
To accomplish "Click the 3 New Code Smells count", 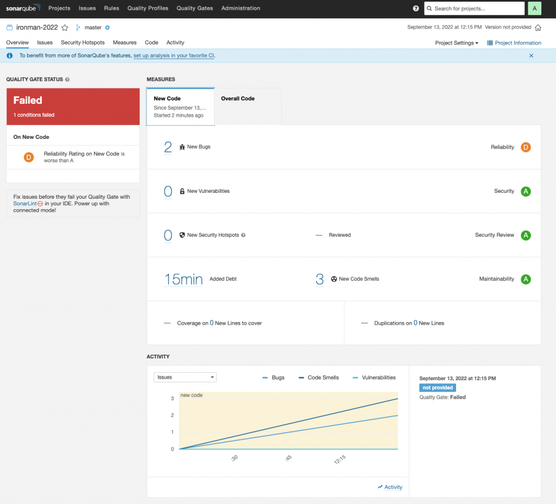I will click(319, 279).
